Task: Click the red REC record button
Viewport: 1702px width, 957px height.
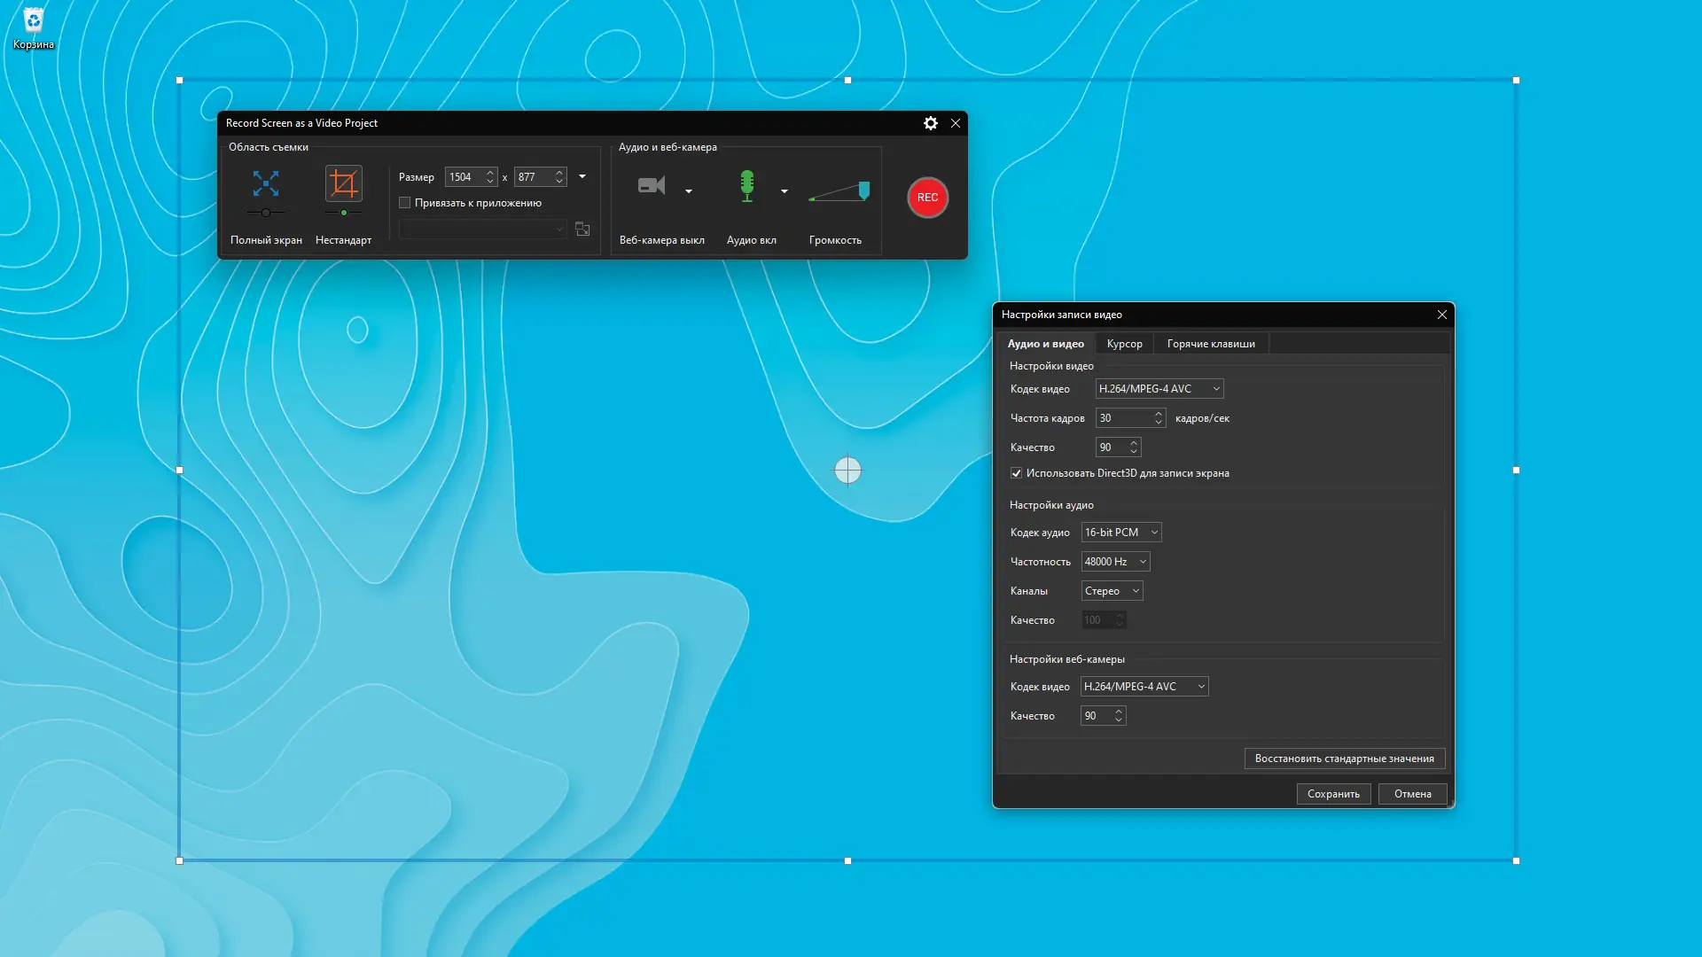Action: pos(927,197)
